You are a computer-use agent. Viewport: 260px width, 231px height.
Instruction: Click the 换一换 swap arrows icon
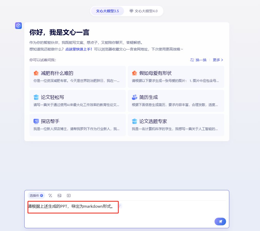192,60
